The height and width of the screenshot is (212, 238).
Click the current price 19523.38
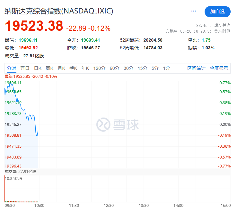(x=34, y=26)
